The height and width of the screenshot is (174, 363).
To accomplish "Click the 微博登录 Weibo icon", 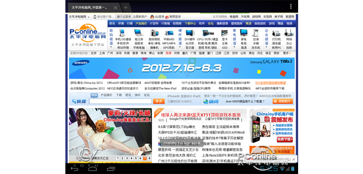I will (x=167, y=17).
